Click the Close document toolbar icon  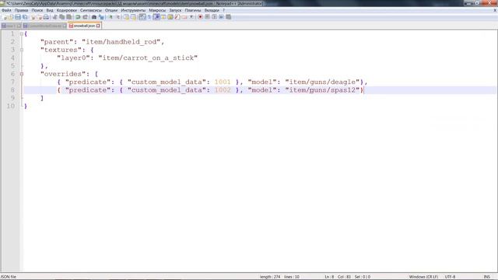[33, 17]
